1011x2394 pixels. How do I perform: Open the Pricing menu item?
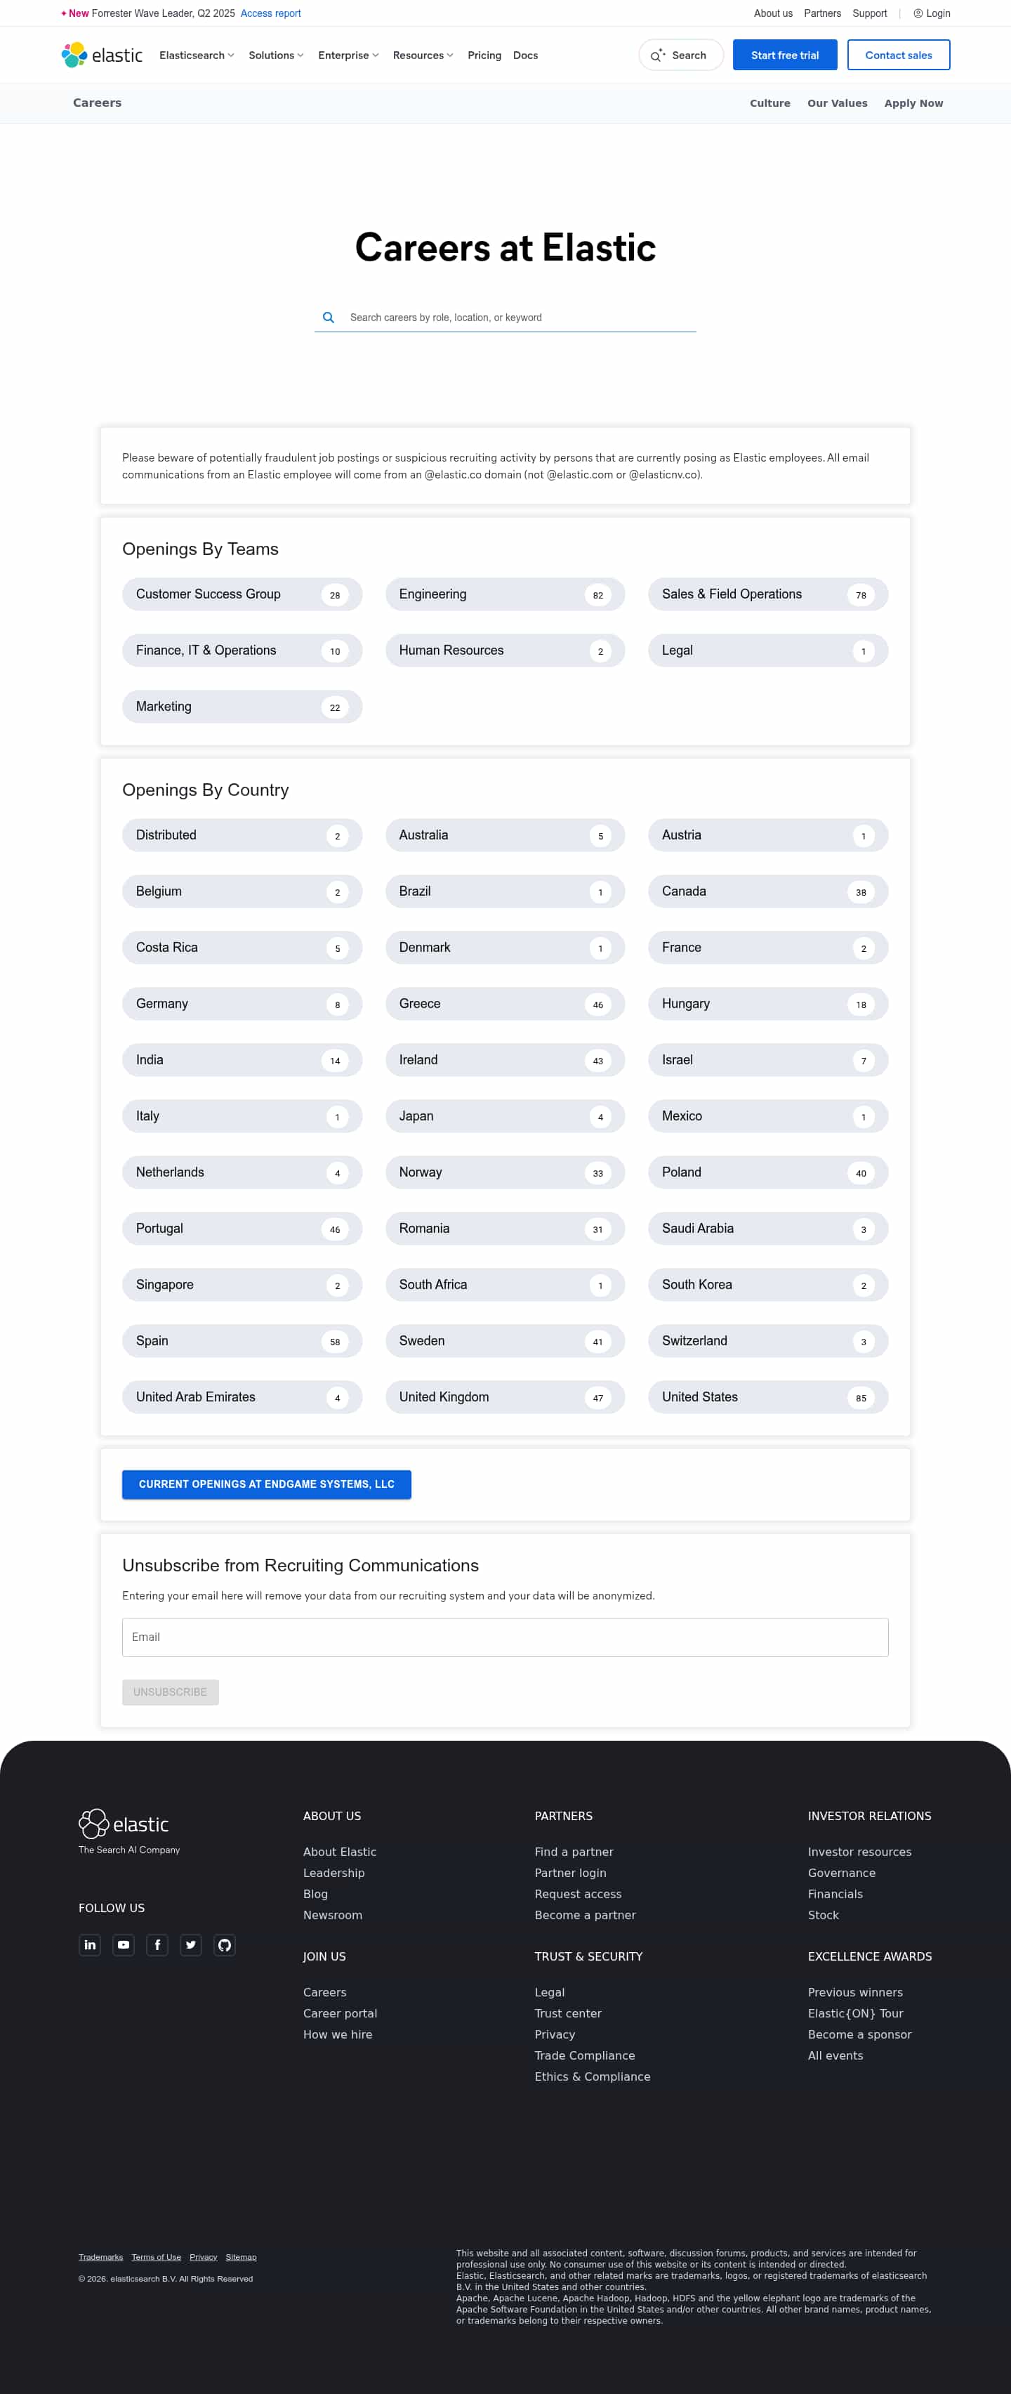484,55
